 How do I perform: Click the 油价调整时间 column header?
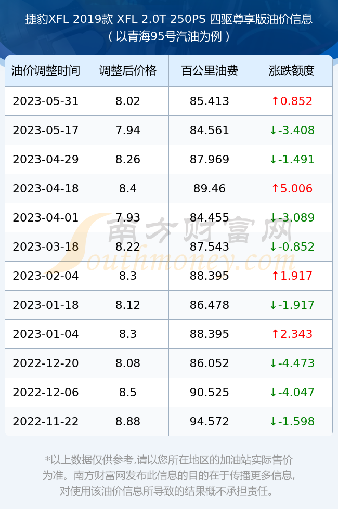click(x=46, y=71)
